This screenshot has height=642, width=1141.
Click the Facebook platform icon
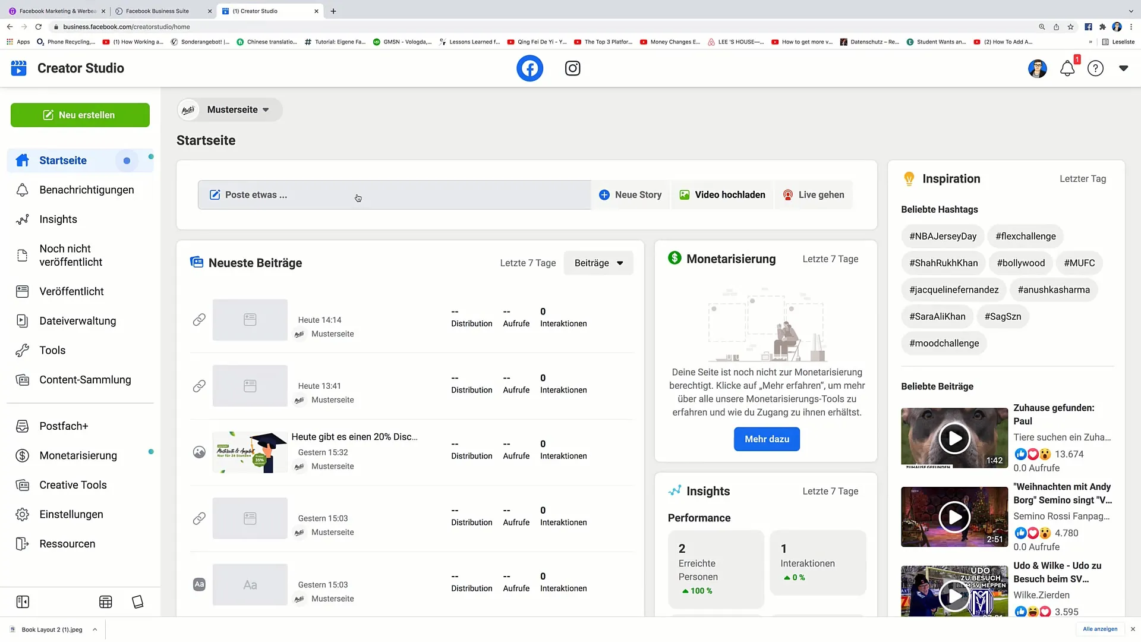click(529, 68)
